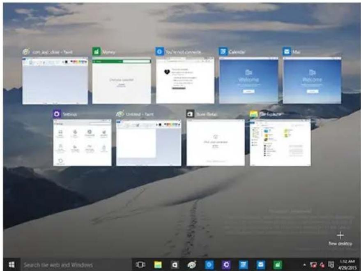Click the Paint palette icon beside Untitled - Paint
Viewport: 361px width, 271px height.
tap(120, 114)
